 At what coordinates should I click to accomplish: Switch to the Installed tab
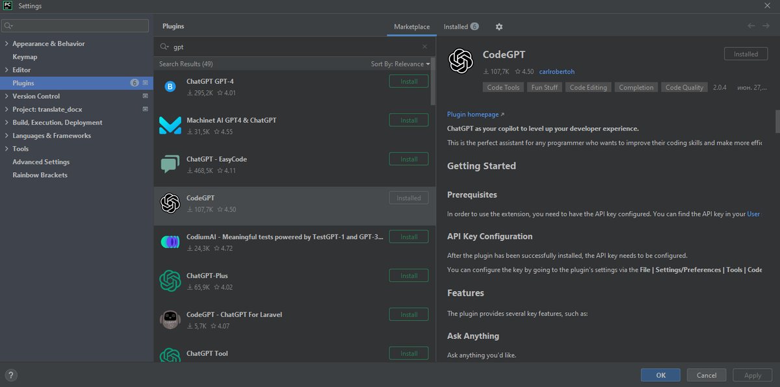point(461,27)
